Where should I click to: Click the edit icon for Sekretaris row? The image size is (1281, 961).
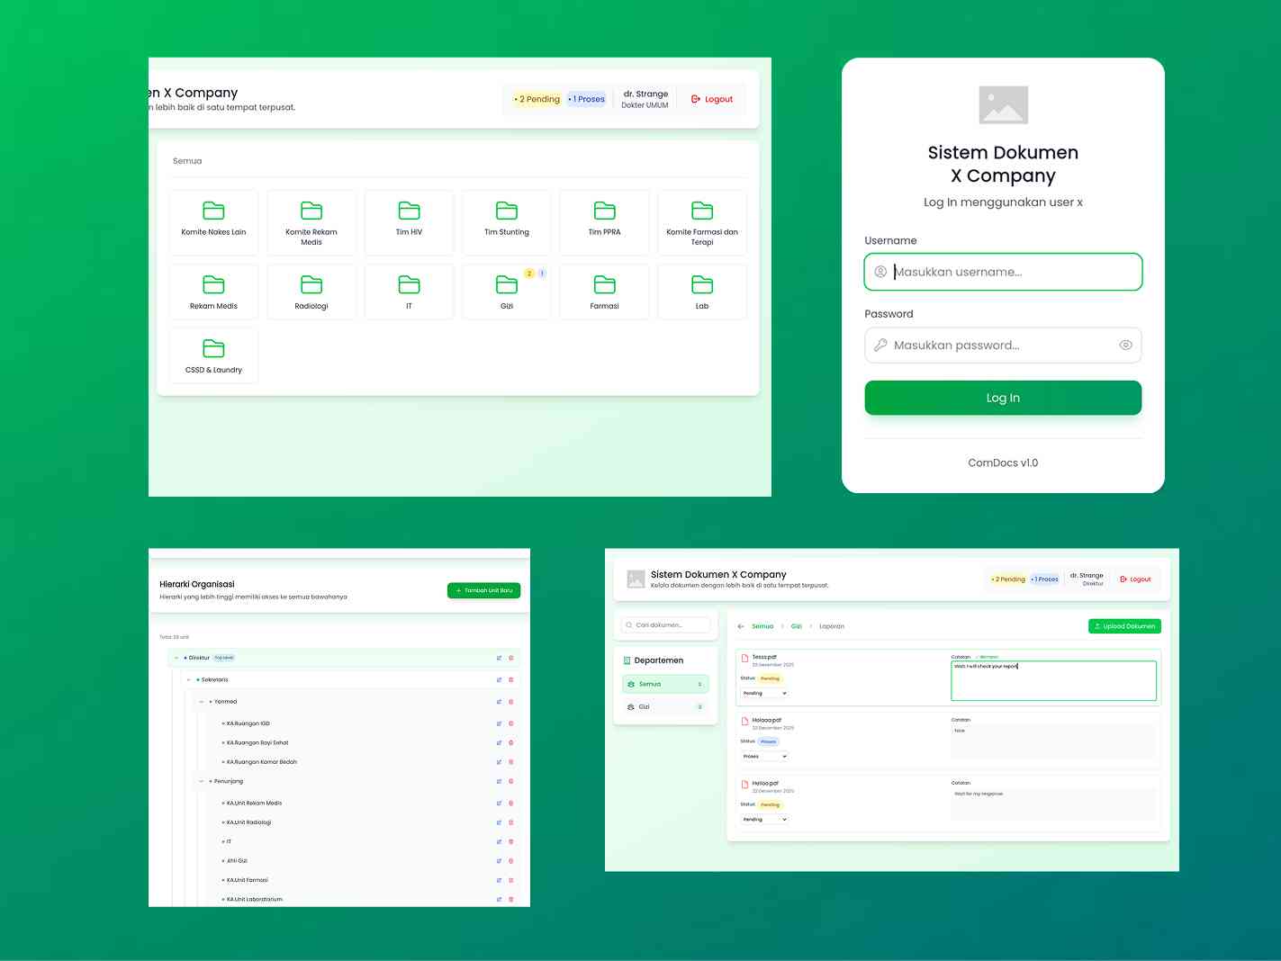(499, 680)
